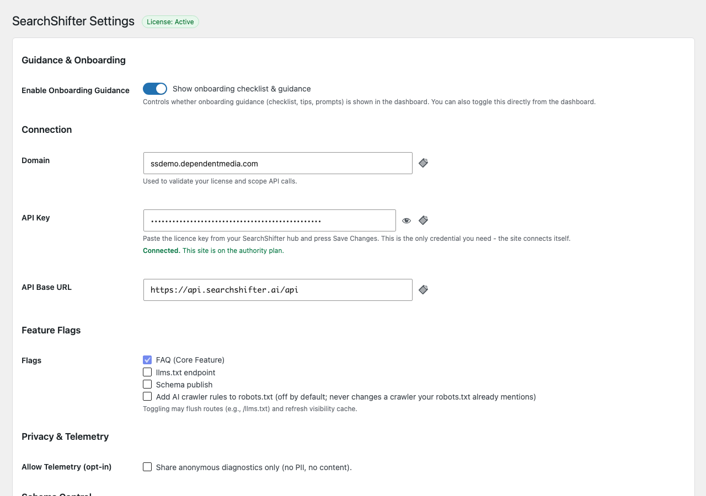Turn off the Enable Onboarding Guidance switch
Viewport: 706px width, 496px height.
click(155, 89)
